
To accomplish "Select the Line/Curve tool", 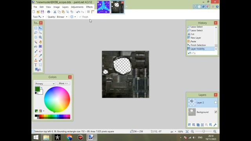I will click(x=40, y=65).
